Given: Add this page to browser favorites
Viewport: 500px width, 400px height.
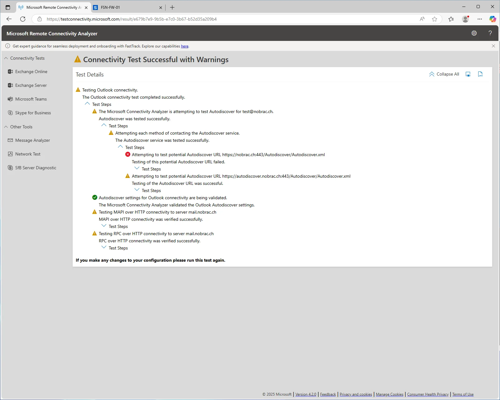Looking at the screenshot, I should point(435,19).
